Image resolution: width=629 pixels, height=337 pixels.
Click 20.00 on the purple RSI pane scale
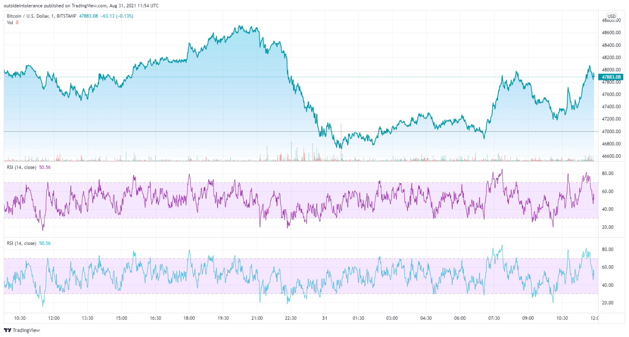click(608, 227)
